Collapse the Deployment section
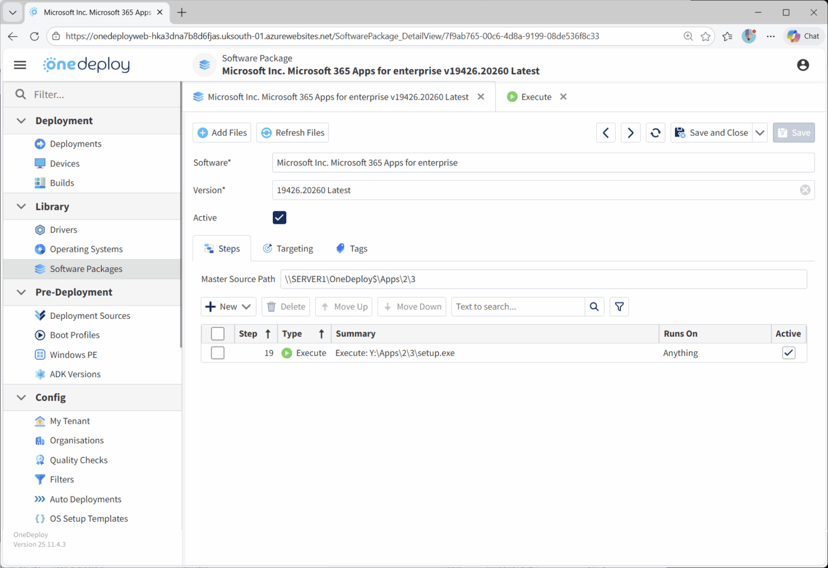Screen dimensions: 828x568 pos(22,121)
